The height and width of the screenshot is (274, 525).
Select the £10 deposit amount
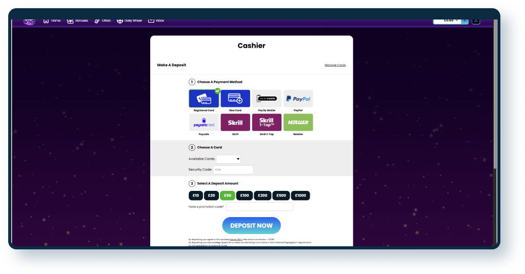(195, 195)
